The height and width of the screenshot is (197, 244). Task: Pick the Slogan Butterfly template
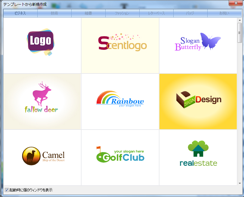coord(198,45)
